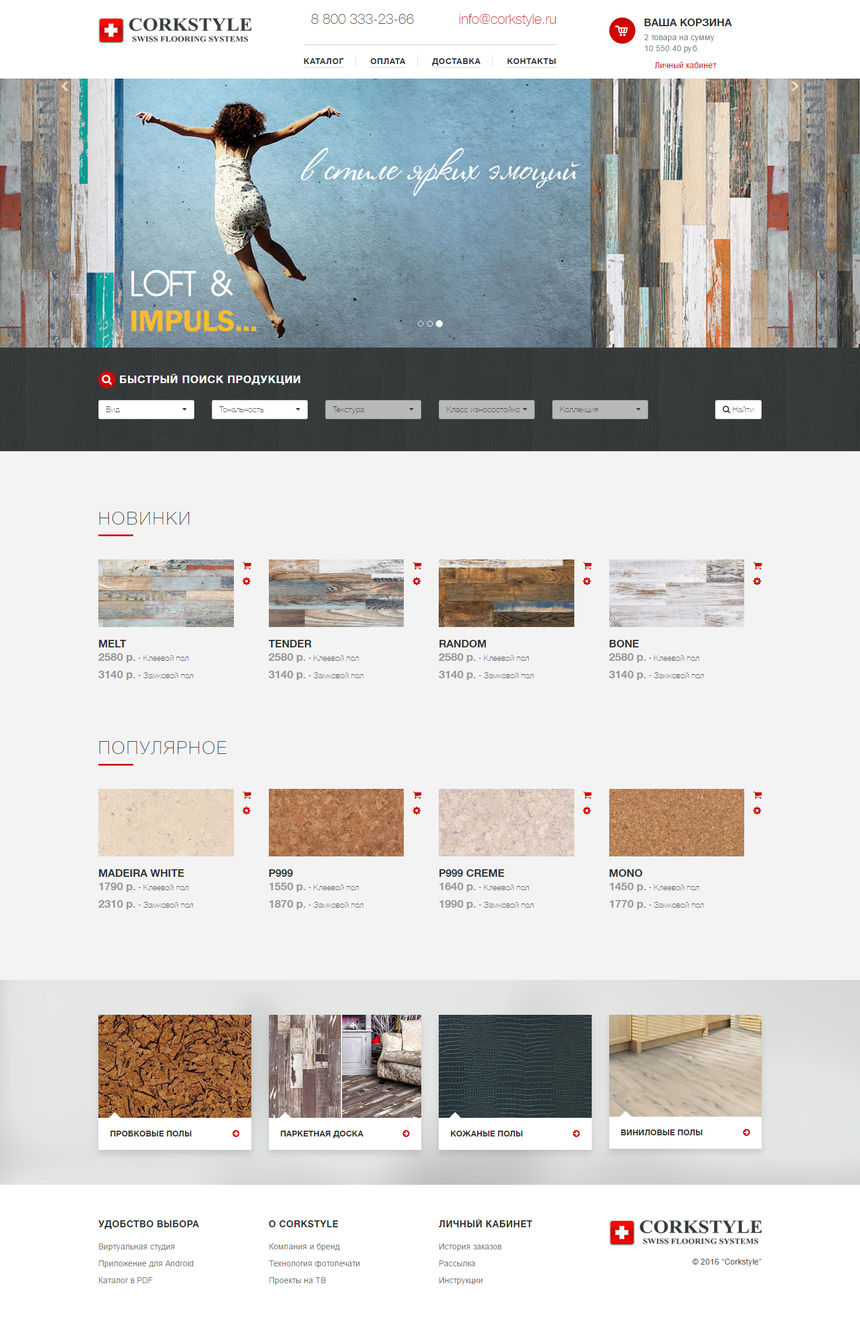Select second carousel slide dot
This screenshot has height=1335, width=860.
coord(430,324)
